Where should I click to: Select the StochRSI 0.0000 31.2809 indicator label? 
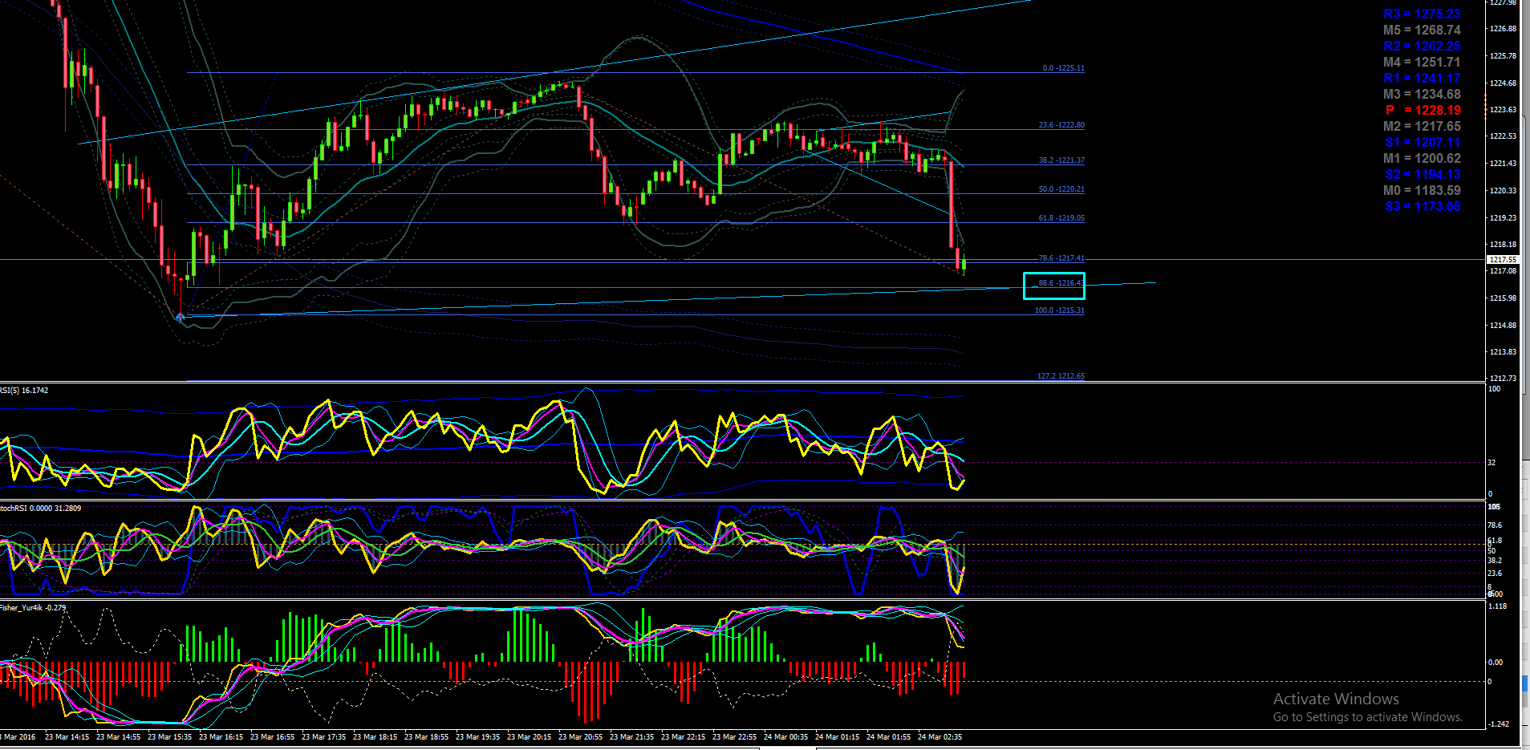(x=40, y=509)
